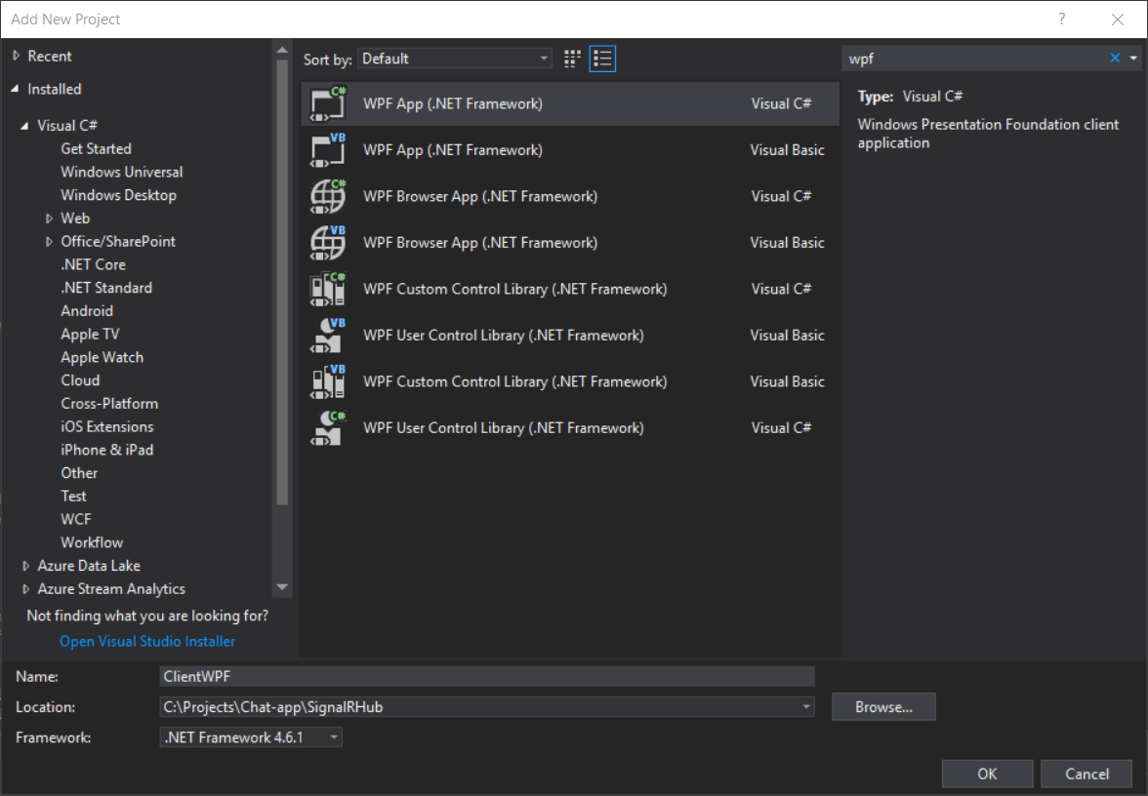
Task: Open the Location path dropdown
Action: coord(806,706)
